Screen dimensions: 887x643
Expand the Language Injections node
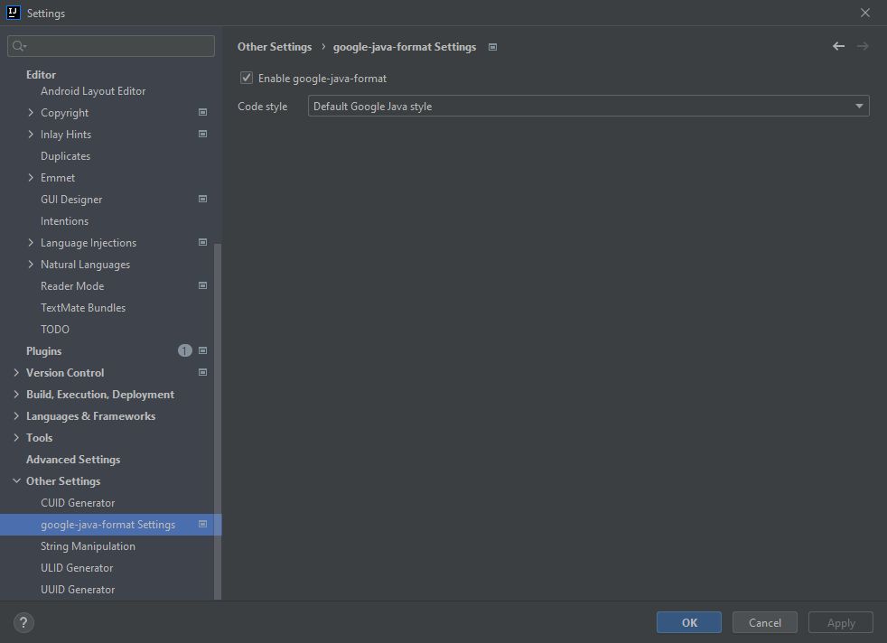pos(31,243)
